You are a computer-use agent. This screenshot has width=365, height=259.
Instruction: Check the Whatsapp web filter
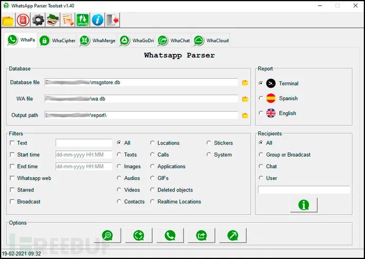[12, 178]
